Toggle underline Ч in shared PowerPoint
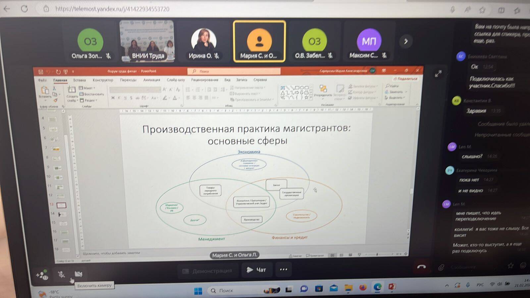Viewport: 530px width, 298px height. click(125, 98)
